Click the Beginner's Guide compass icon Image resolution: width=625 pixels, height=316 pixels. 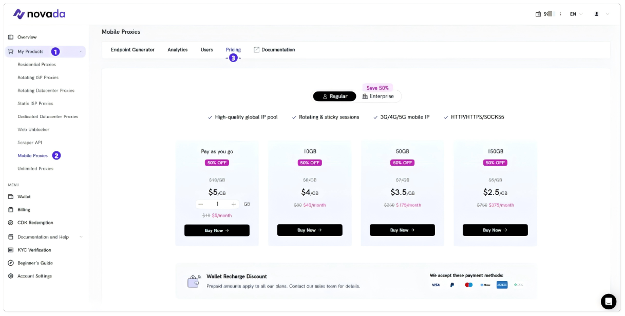[11, 263]
